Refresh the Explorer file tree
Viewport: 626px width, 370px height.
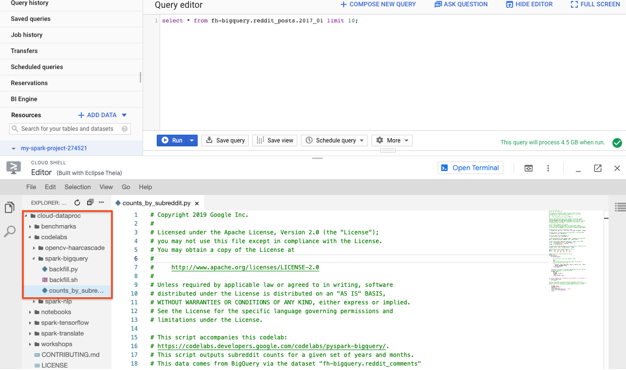77,203
